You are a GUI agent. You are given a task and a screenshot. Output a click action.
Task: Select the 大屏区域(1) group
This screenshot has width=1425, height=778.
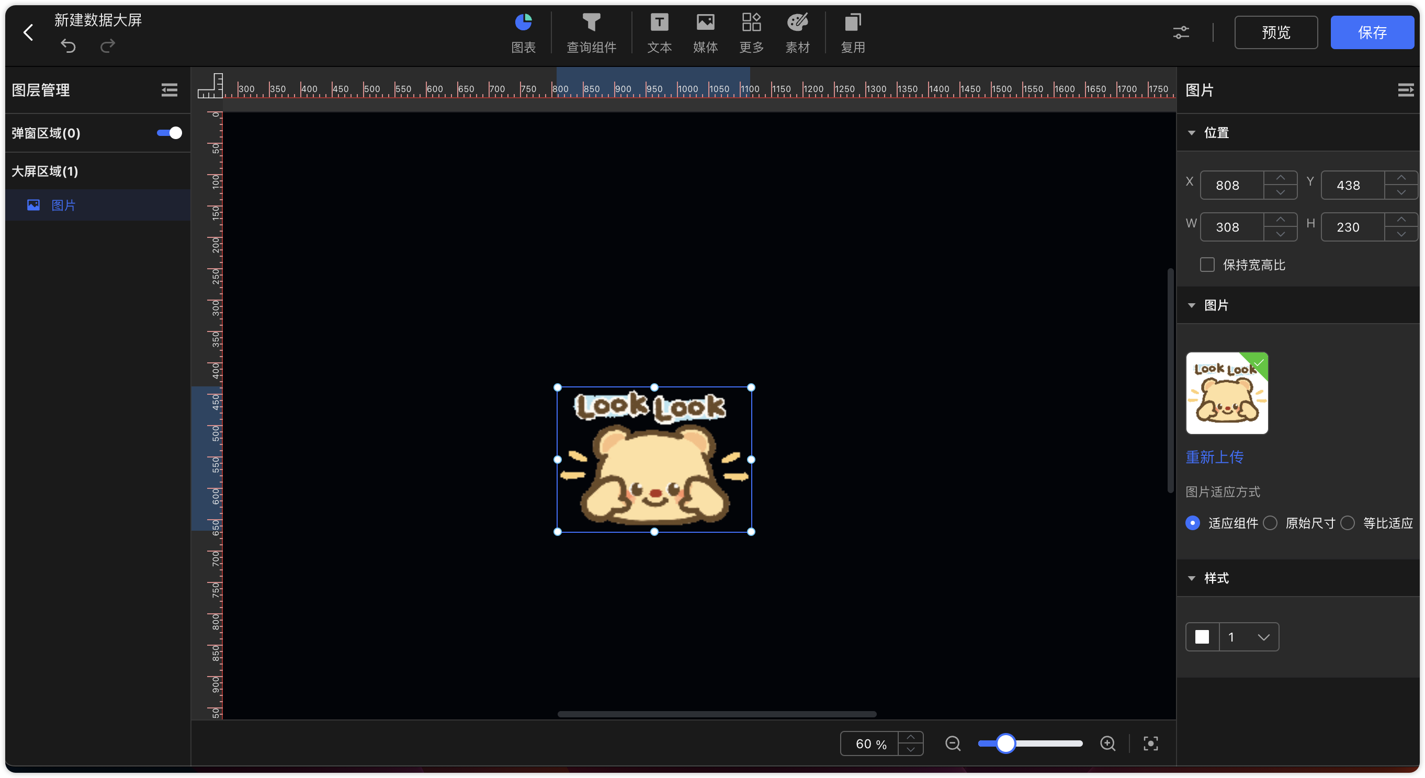pos(44,171)
